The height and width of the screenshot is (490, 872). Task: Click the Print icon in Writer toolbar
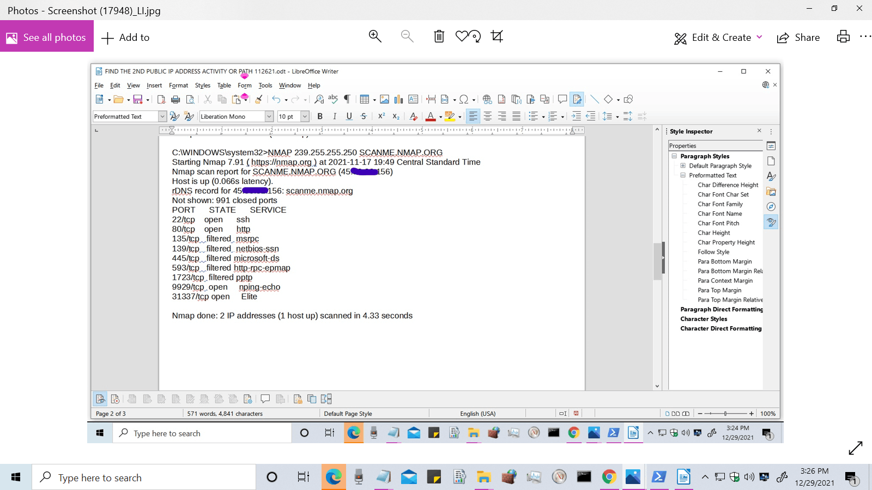point(175,99)
